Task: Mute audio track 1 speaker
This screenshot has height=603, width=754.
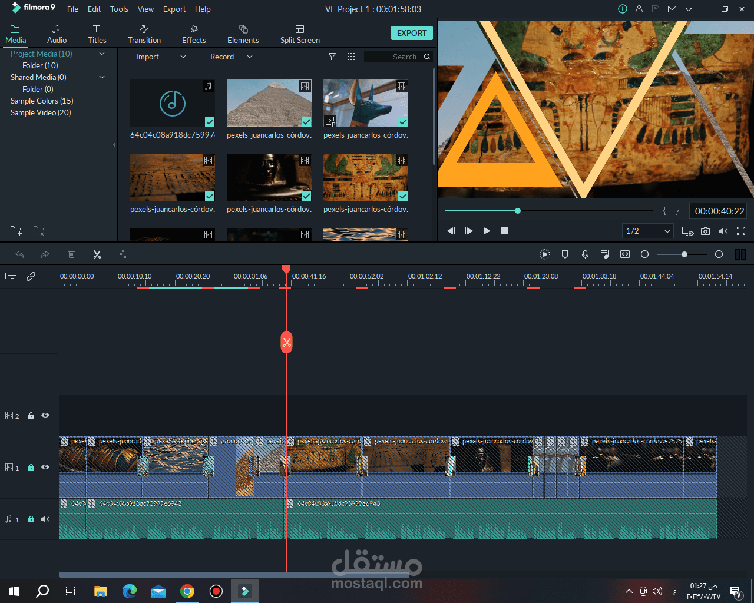Action: tap(45, 519)
